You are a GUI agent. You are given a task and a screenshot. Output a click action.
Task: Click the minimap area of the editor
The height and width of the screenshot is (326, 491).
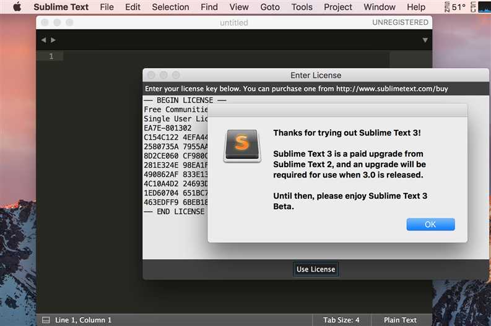coord(411,59)
